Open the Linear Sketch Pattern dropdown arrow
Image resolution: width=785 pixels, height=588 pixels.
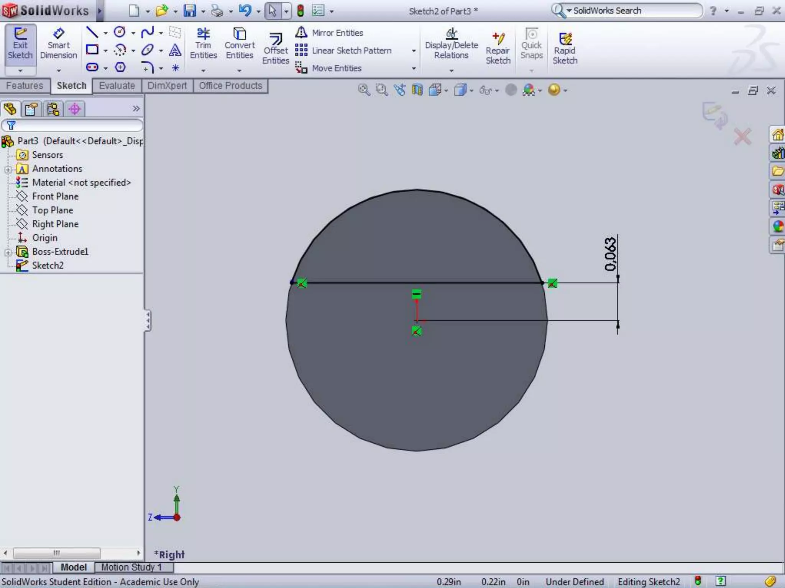(414, 51)
